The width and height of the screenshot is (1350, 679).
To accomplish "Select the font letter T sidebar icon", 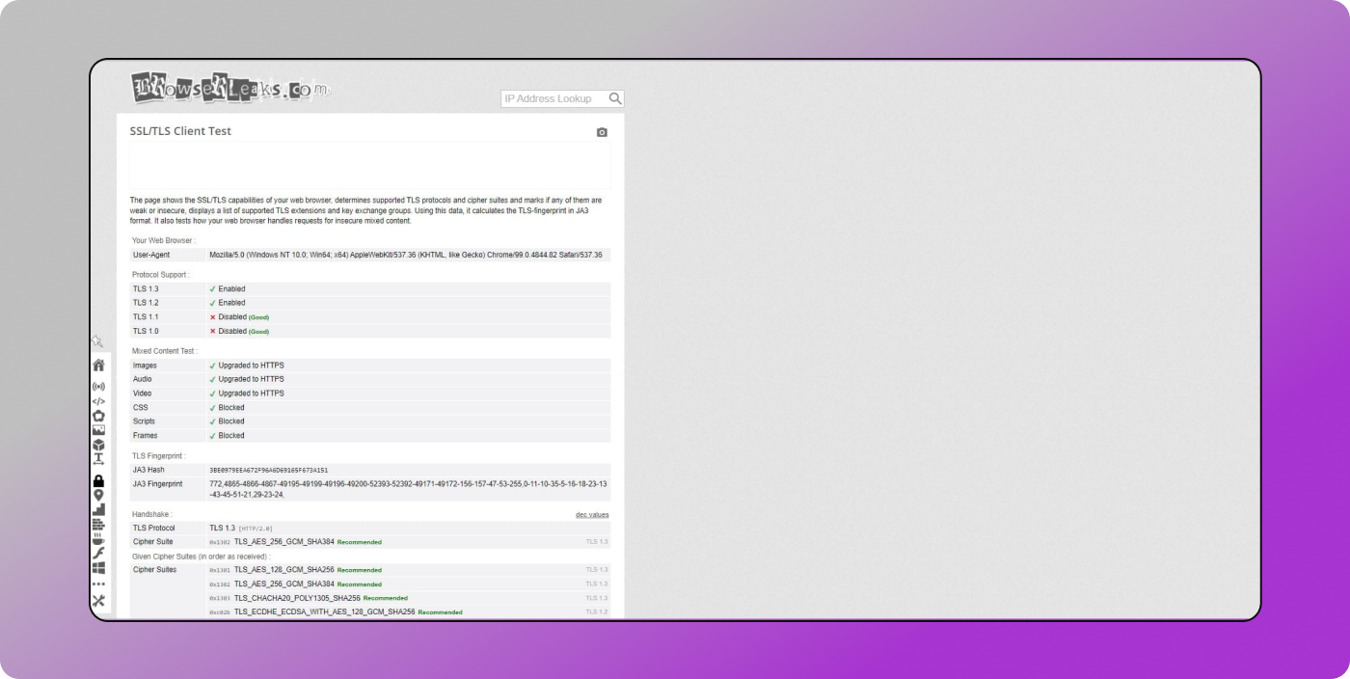I will pyautogui.click(x=98, y=459).
